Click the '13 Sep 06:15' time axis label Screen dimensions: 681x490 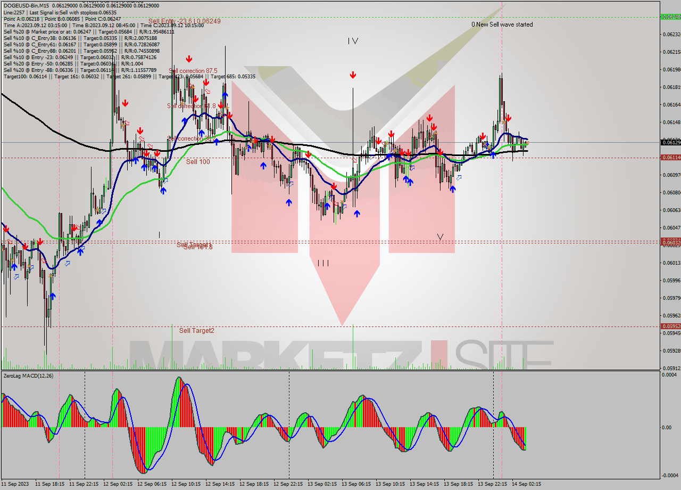click(x=356, y=484)
